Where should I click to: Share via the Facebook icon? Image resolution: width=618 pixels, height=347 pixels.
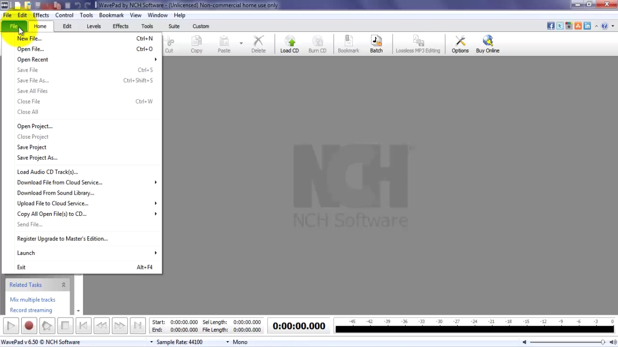click(x=551, y=26)
